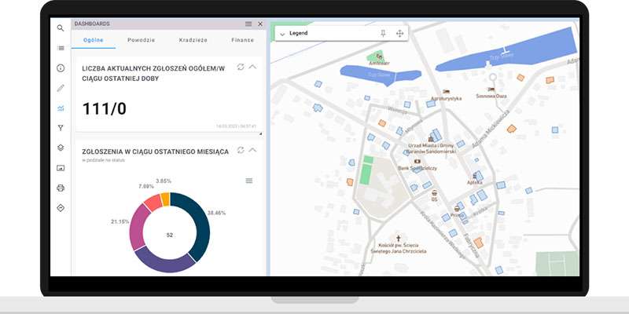Click the print icon in sidebar
629x314 pixels.
(61, 188)
